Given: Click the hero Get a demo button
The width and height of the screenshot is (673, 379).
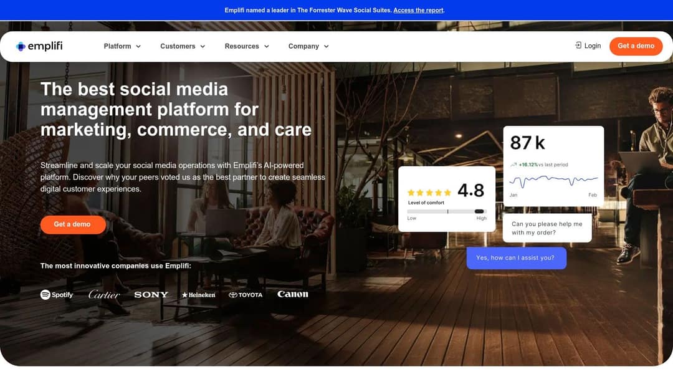Looking at the screenshot, I should coord(72,224).
